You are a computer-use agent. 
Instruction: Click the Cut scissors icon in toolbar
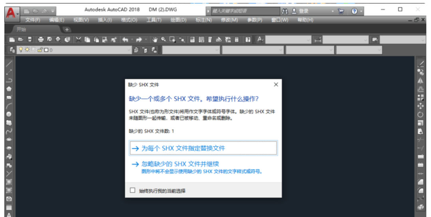pyautogui.click(x=78, y=39)
